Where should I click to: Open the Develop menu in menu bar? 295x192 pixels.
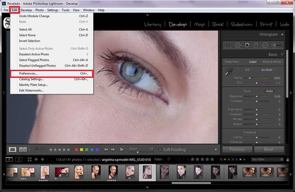[x=26, y=10]
